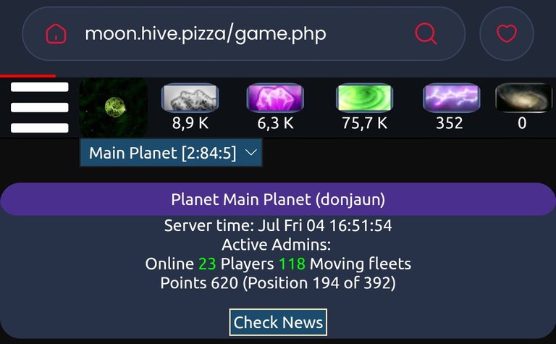This screenshot has width=556, height=344.
Task: Click the green online player count 23
Action: point(207,264)
